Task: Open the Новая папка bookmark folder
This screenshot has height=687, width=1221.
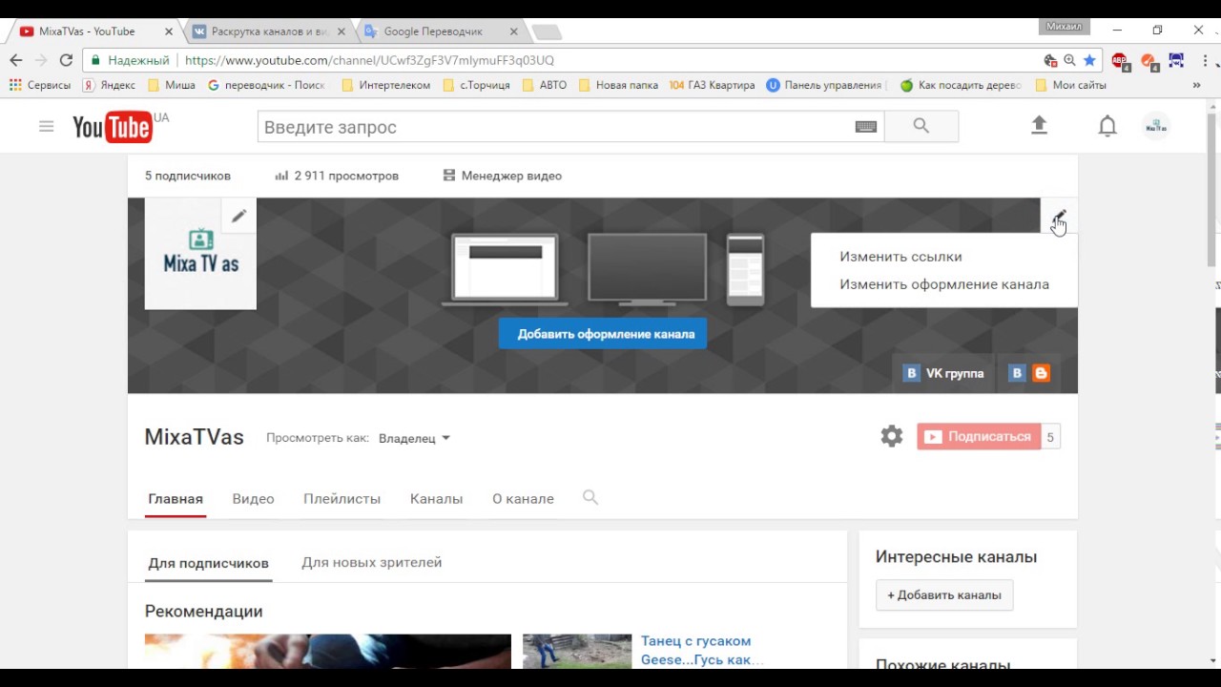Action: (x=618, y=85)
